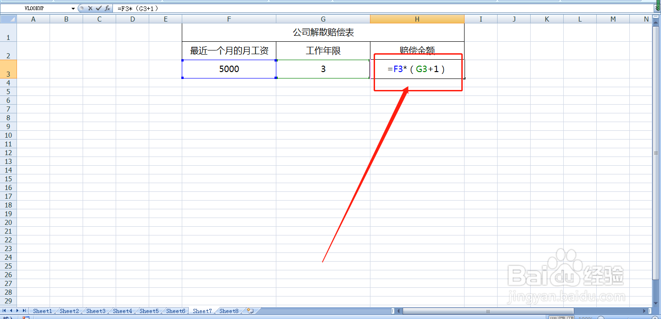This screenshot has width=661, height=319.
Task: Select column J header
Action: click(514, 19)
